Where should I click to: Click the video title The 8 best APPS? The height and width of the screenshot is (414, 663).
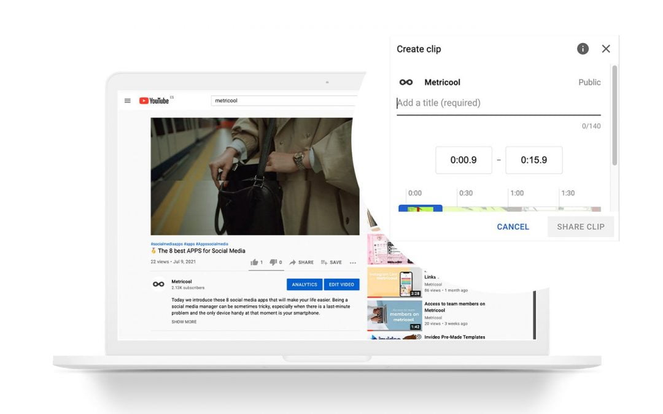point(201,251)
